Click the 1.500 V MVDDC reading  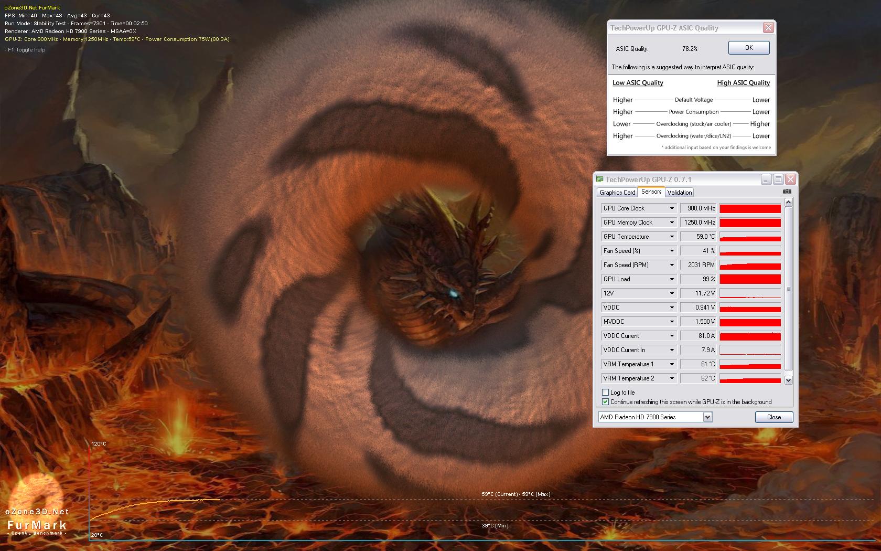coord(698,322)
